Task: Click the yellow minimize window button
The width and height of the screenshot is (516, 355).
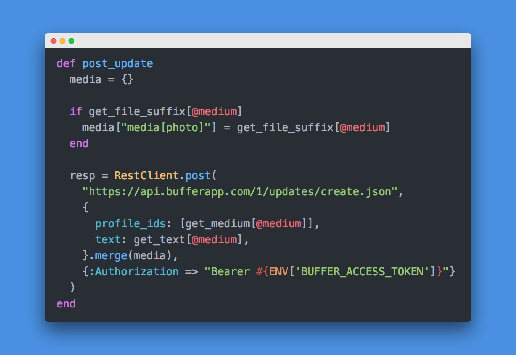Action: pyautogui.click(x=62, y=41)
